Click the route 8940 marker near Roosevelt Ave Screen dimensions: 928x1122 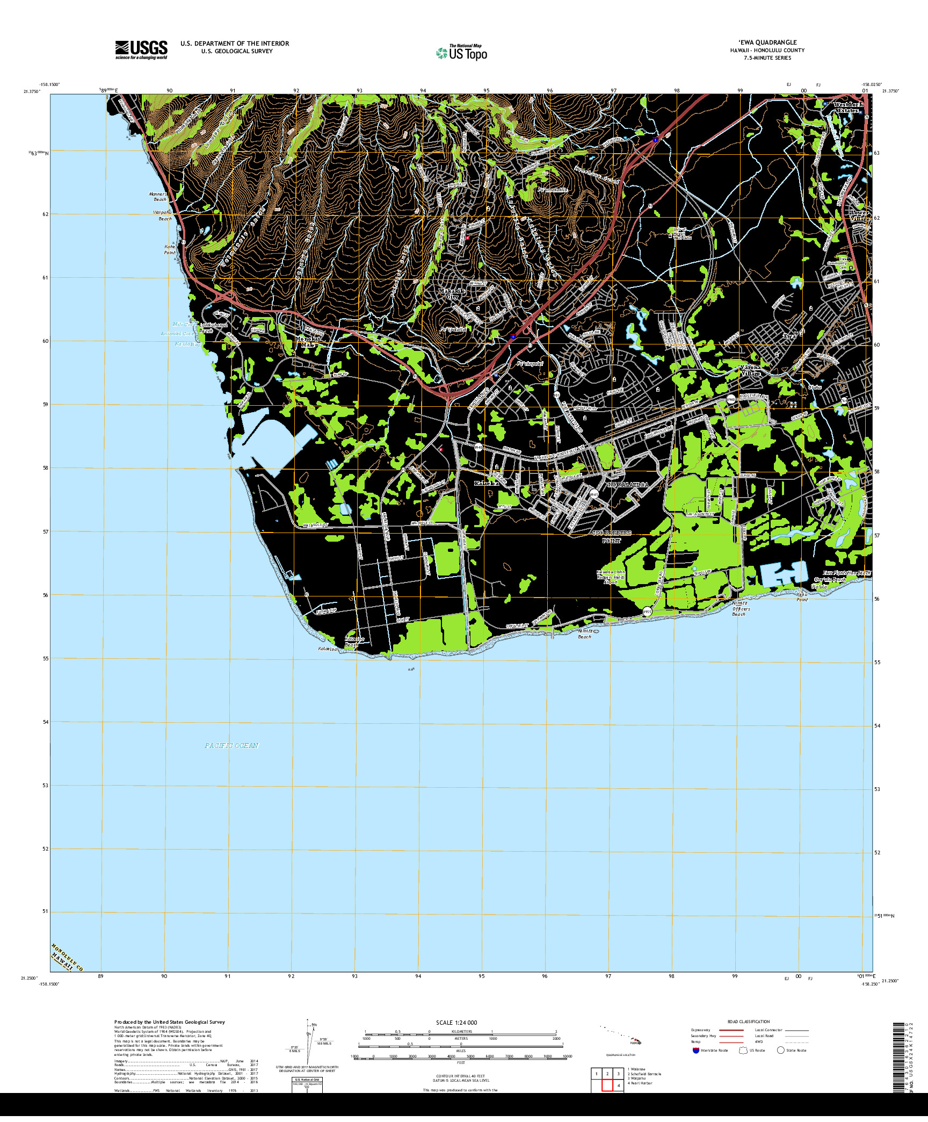click(x=730, y=400)
